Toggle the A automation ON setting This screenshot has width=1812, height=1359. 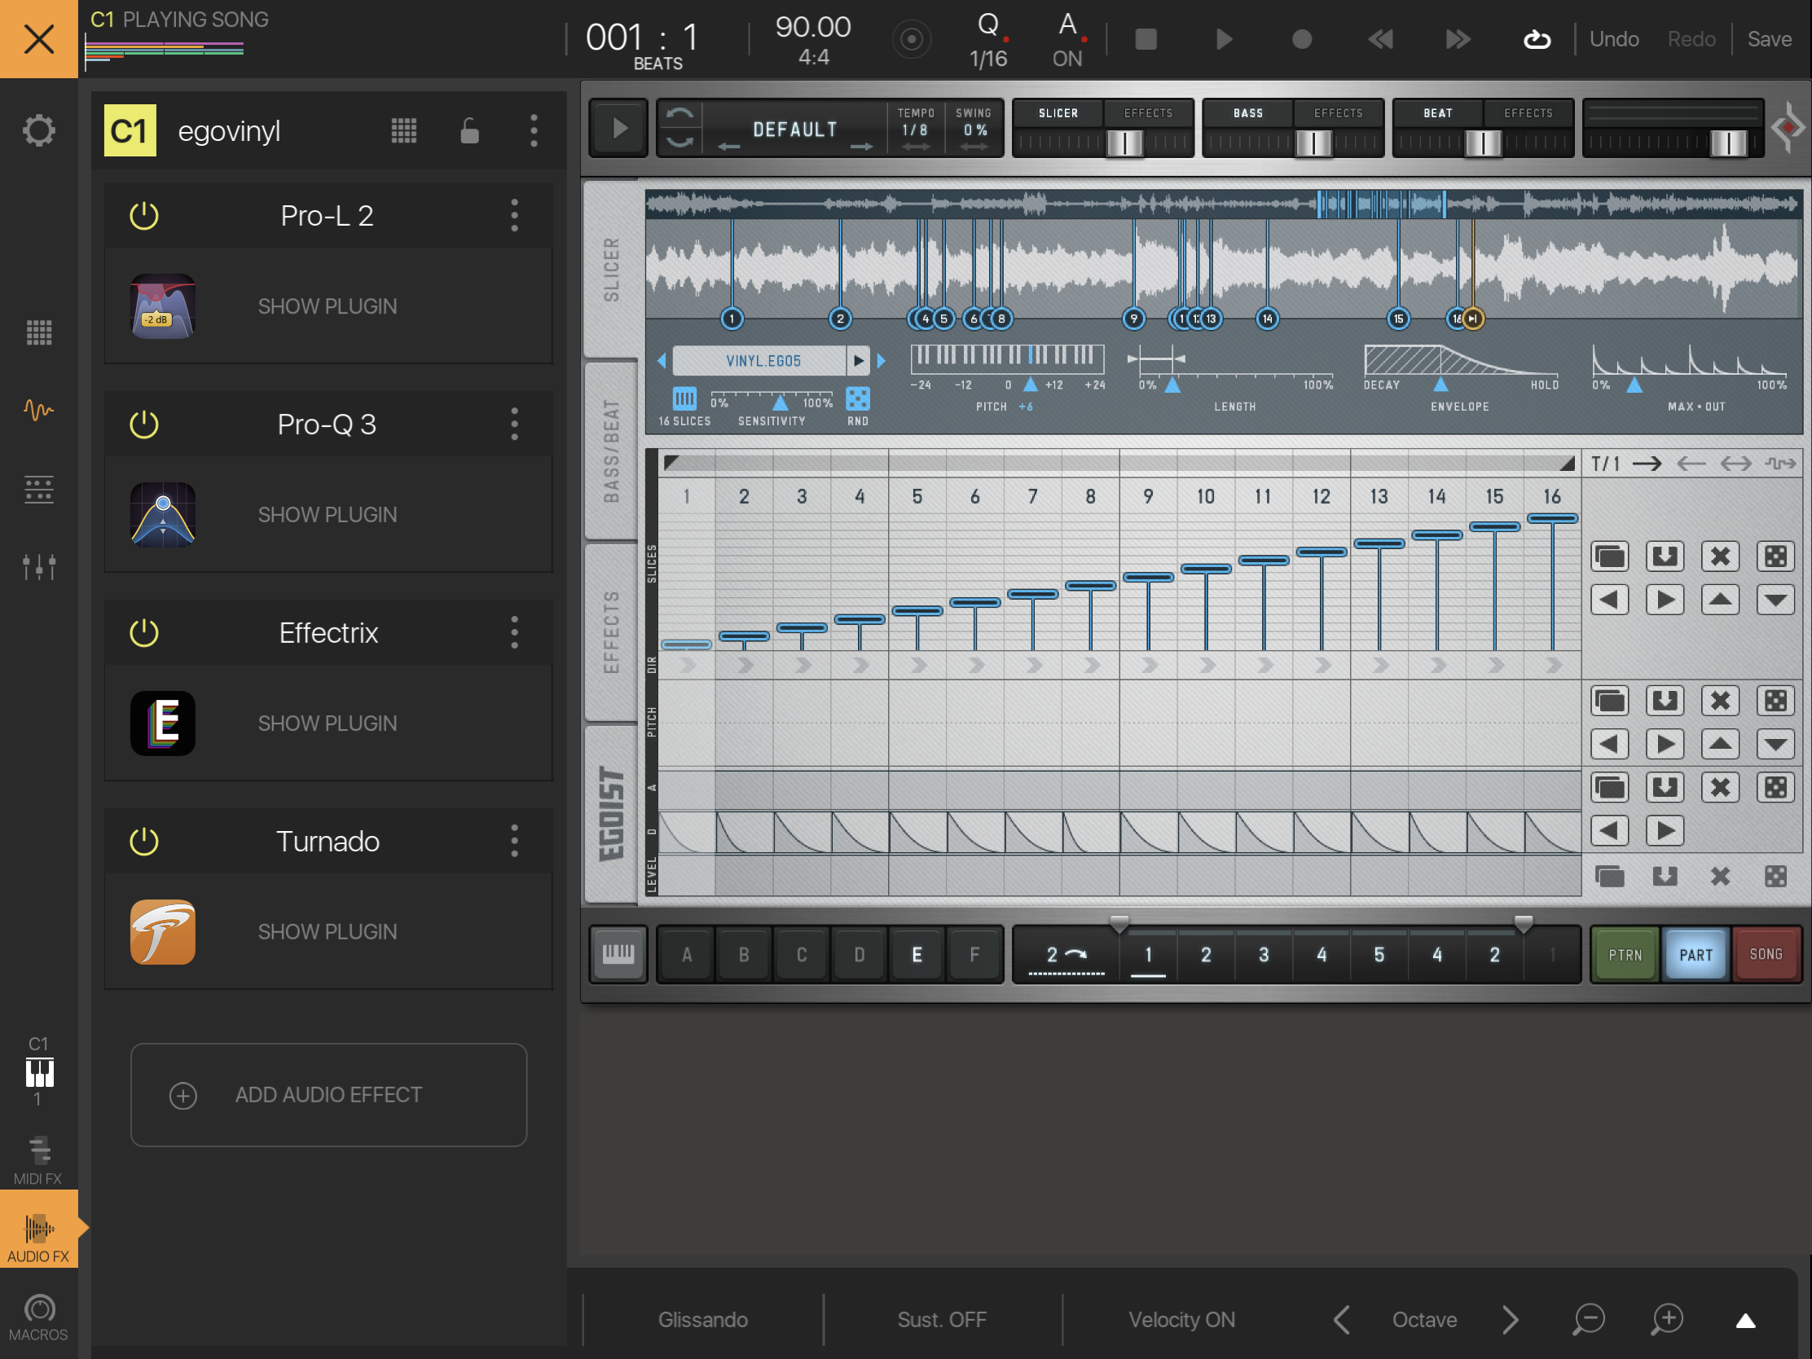click(x=1068, y=39)
